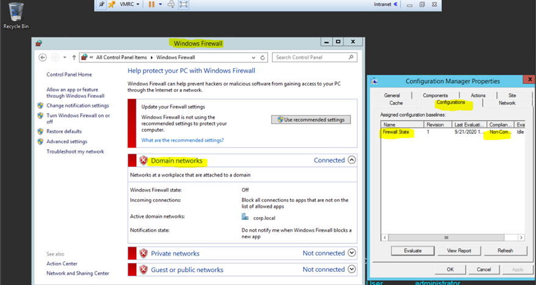Sort baselines by the Revision column header
536x285 pixels.
pyautogui.click(x=438, y=125)
